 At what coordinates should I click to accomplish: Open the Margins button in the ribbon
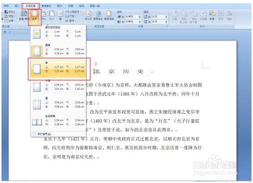pos(34,16)
